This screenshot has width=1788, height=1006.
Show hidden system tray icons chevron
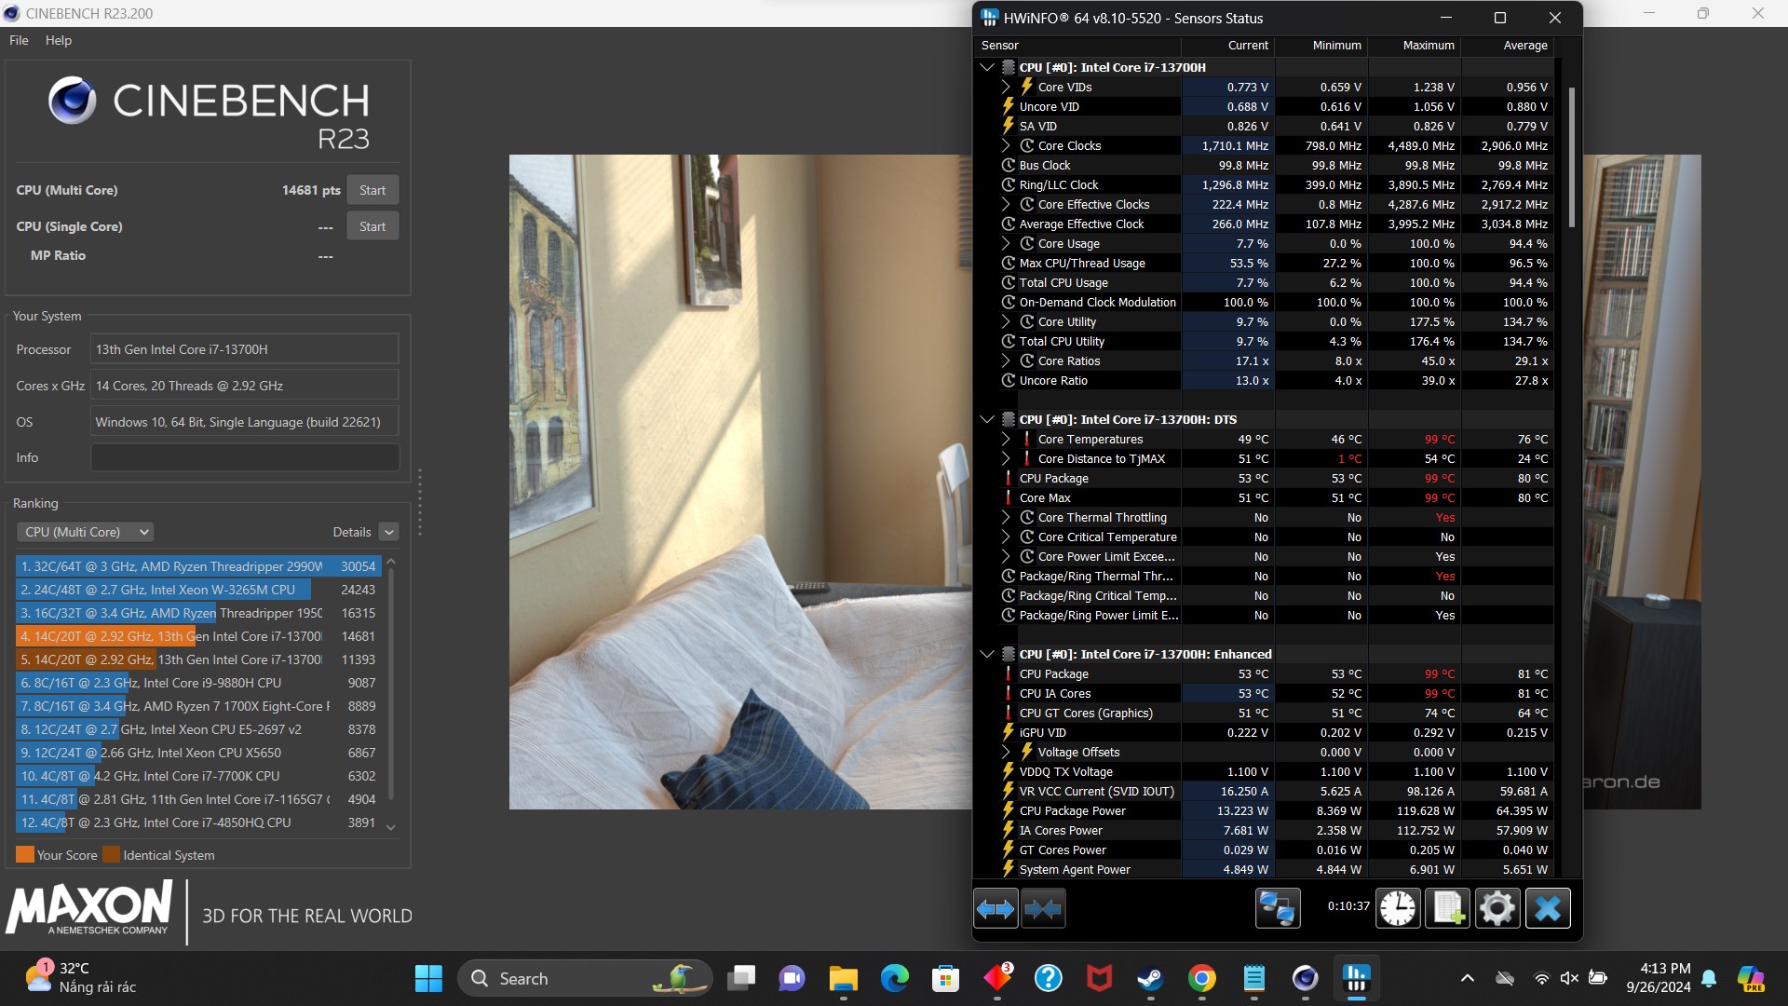1468,978
